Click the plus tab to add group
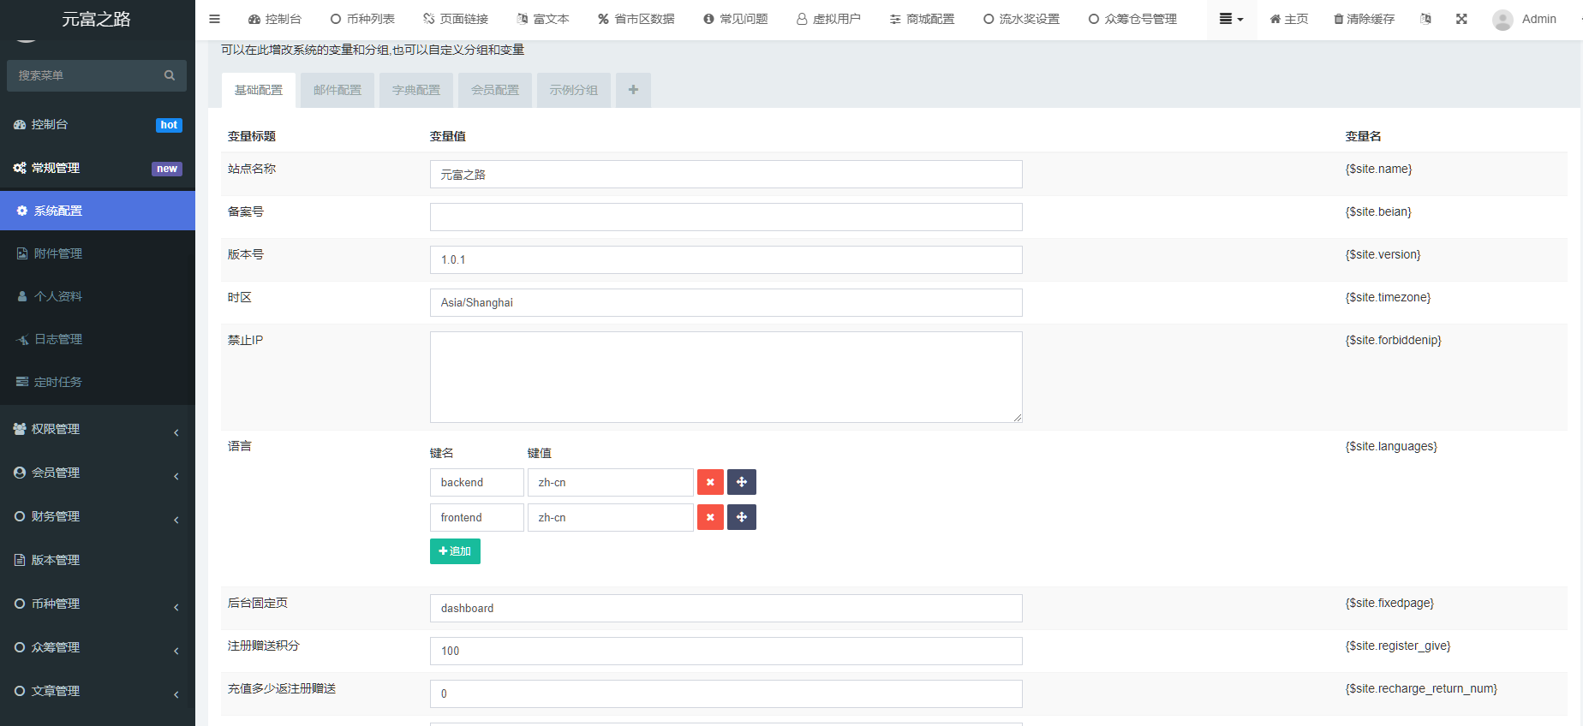 coord(633,90)
